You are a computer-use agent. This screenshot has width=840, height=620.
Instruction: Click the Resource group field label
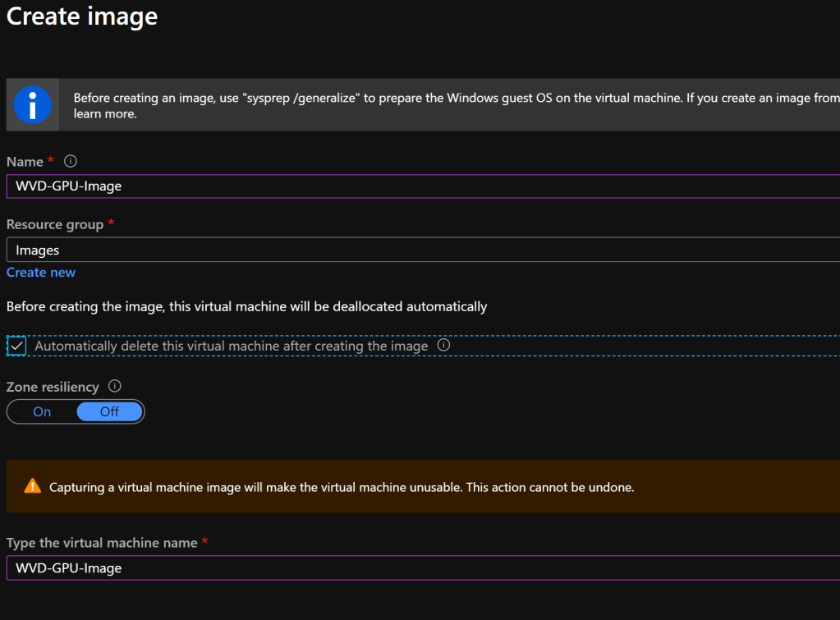(55, 224)
